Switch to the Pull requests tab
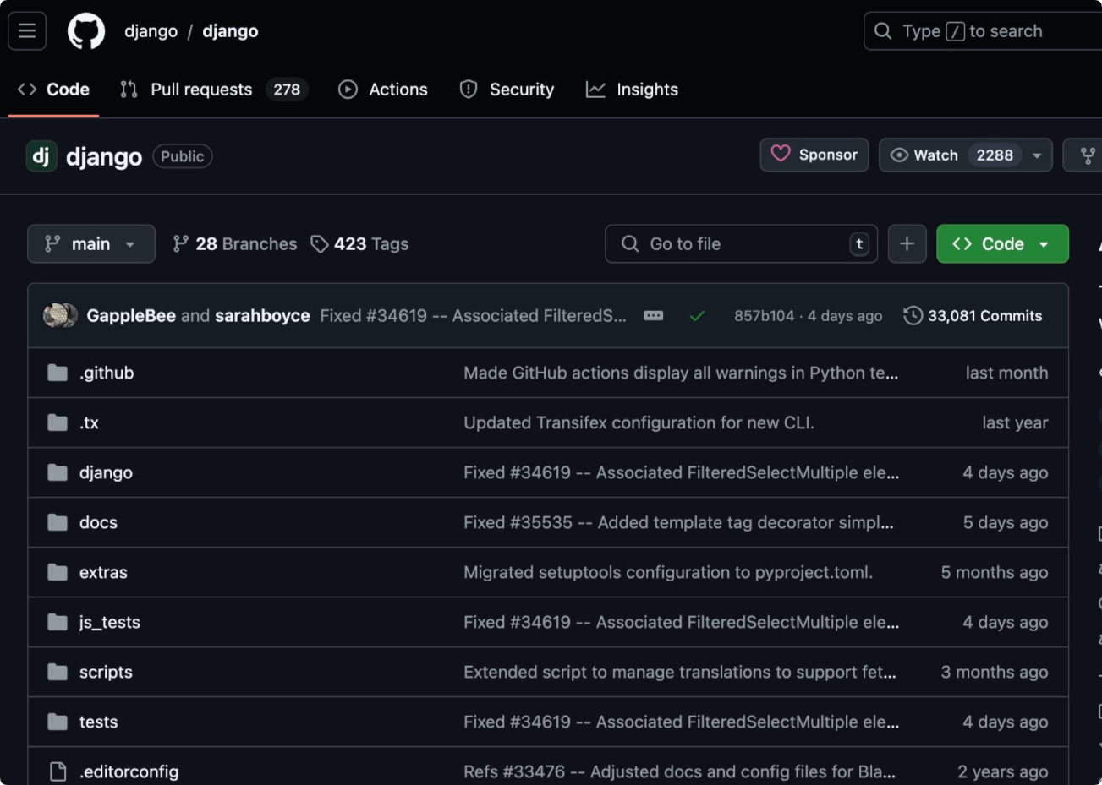 [214, 89]
